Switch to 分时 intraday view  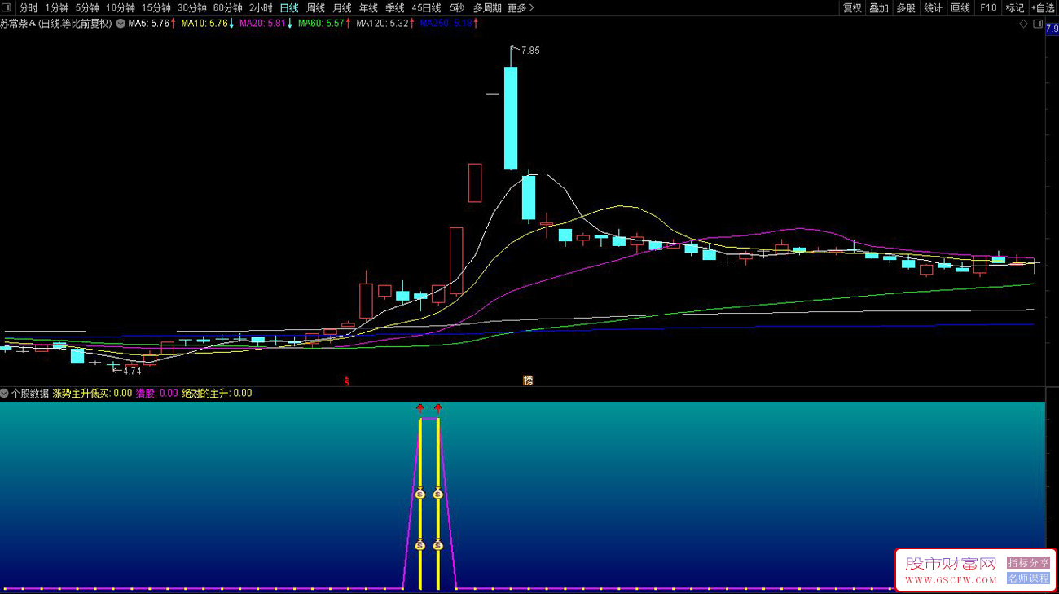(x=29, y=7)
